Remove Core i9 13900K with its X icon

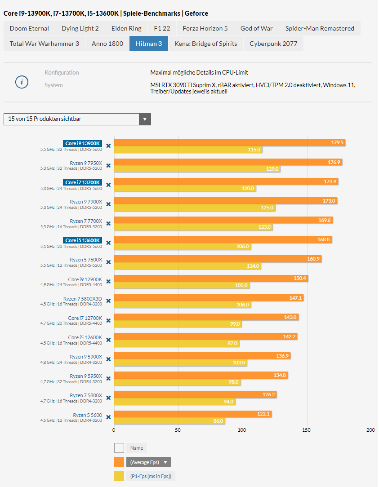[x=108, y=146]
